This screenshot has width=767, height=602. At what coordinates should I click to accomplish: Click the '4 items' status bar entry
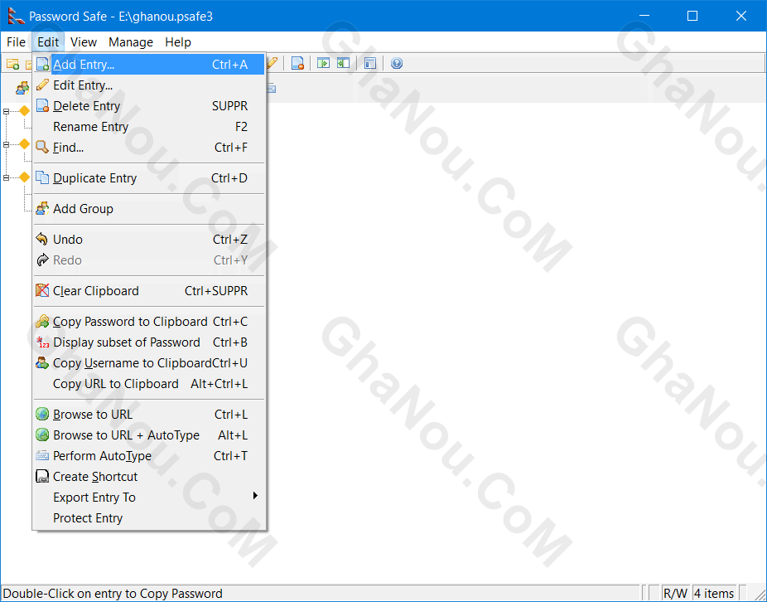click(x=714, y=594)
